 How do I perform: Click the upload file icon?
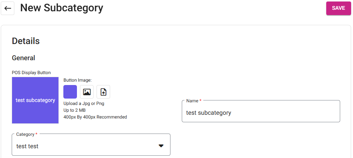[103, 92]
